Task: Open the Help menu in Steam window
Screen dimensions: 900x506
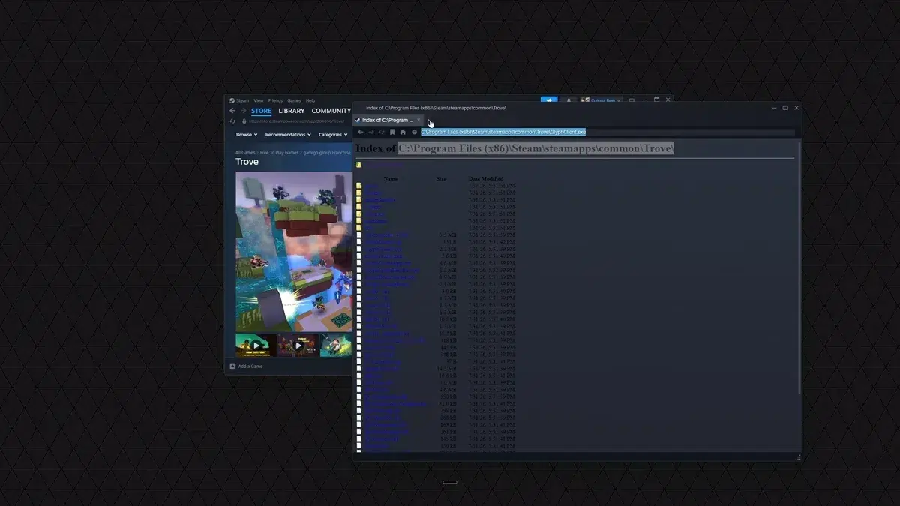Action: point(310,100)
